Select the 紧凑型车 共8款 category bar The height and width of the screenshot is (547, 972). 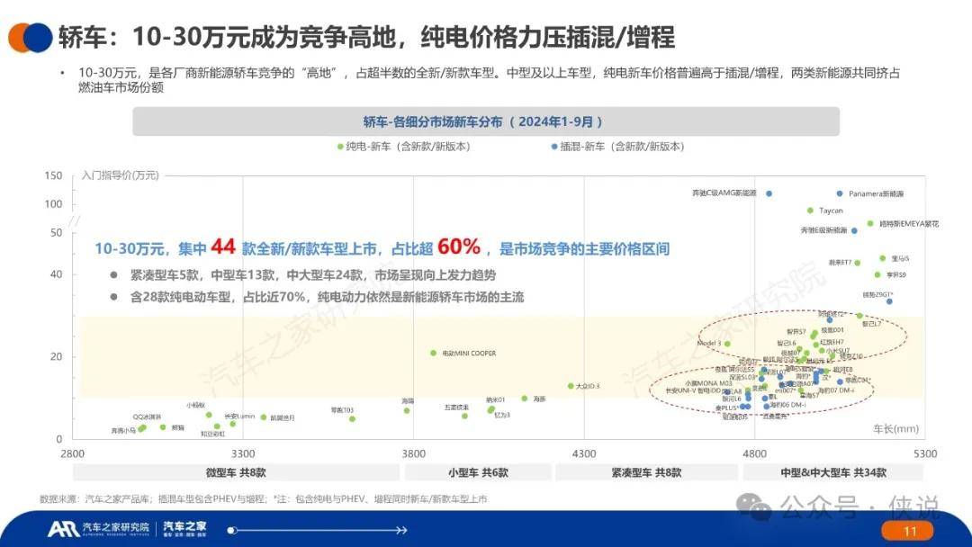646,472
